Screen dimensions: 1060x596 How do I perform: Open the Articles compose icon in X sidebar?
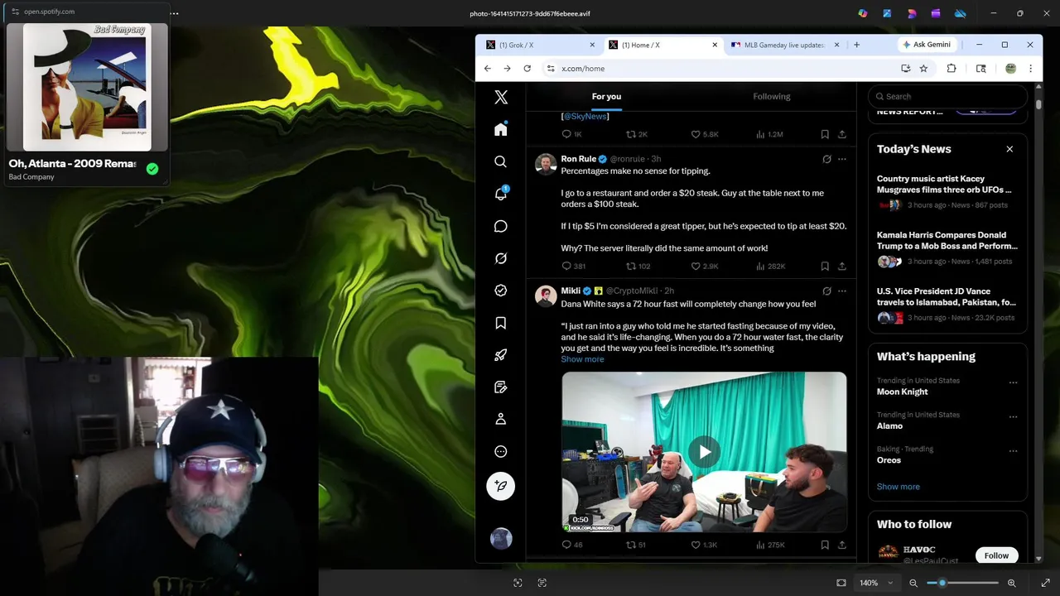[501, 387]
